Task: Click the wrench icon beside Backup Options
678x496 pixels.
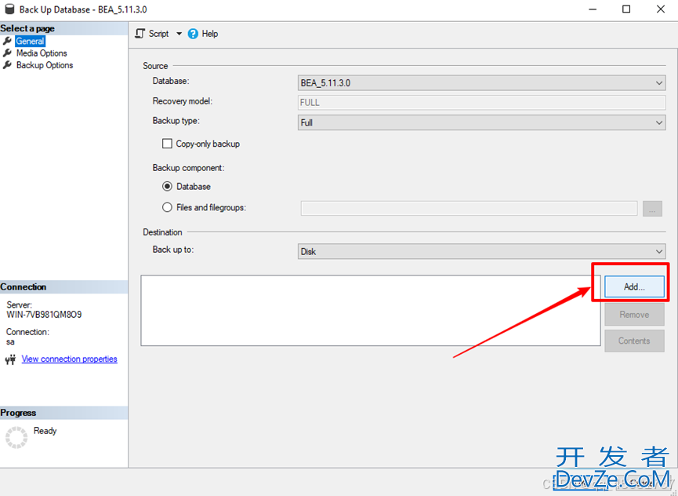Action: [7, 65]
